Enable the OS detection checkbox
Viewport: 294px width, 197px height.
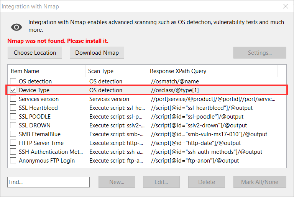tap(13, 81)
